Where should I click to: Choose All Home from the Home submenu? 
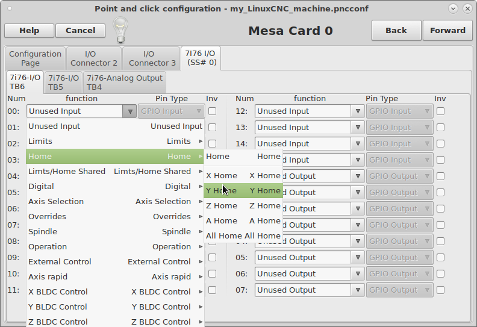coord(243,235)
